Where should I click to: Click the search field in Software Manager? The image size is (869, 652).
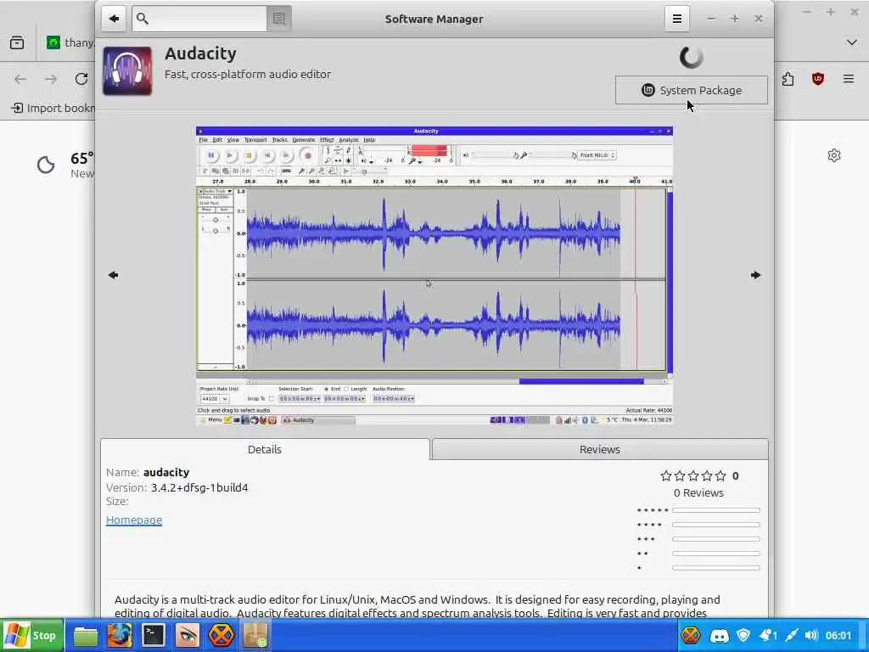click(199, 19)
